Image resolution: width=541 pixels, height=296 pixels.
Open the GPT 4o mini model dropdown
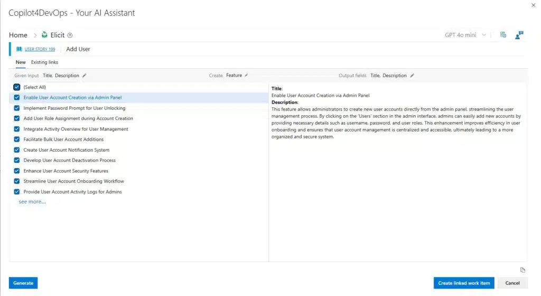[465, 35]
